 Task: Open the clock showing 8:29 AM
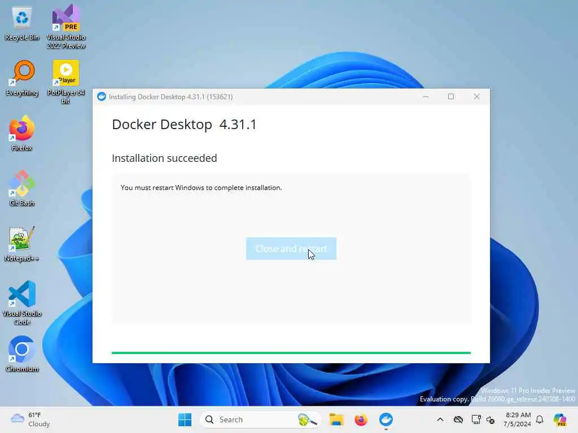click(x=518, y=419)
